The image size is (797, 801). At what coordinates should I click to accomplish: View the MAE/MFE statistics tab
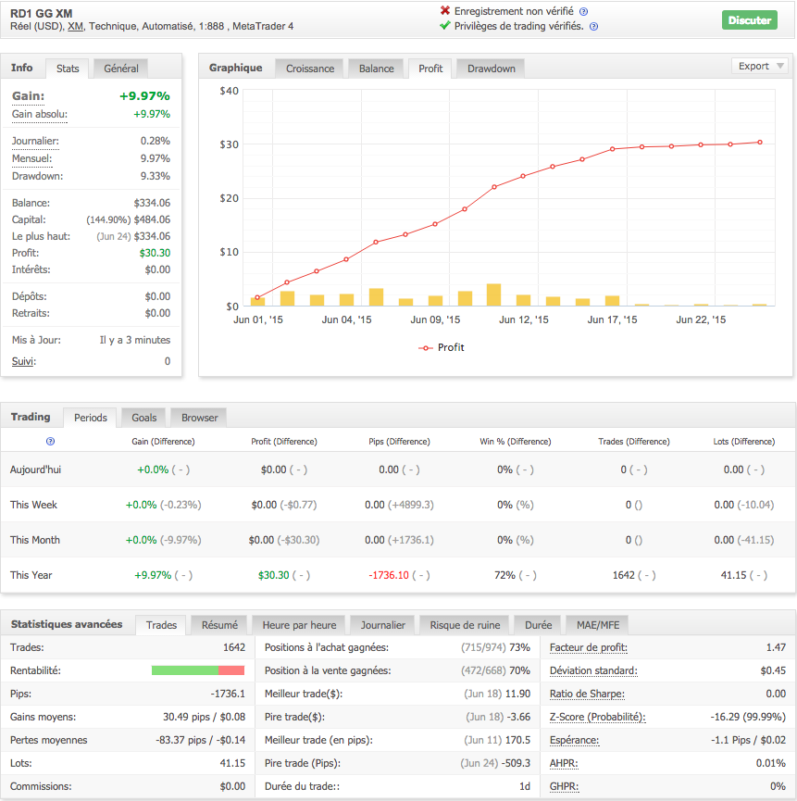pos(598,625)
